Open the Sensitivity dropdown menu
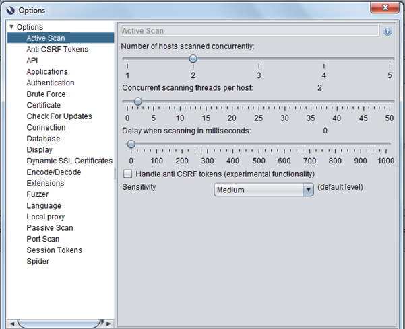This screenshot has width=405, height=329. (308, 190)
